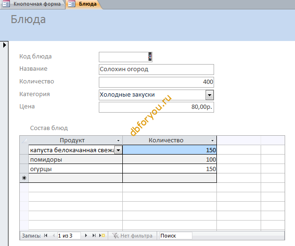Click the Количество field showing 400
This screenshot has width=295, height=246.
point(156,82)
